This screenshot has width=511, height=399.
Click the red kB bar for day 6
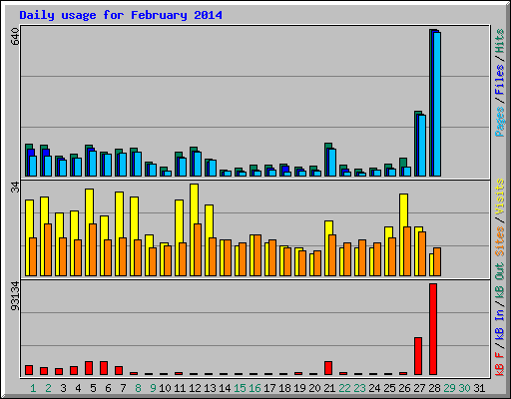(x=104, y=368)
